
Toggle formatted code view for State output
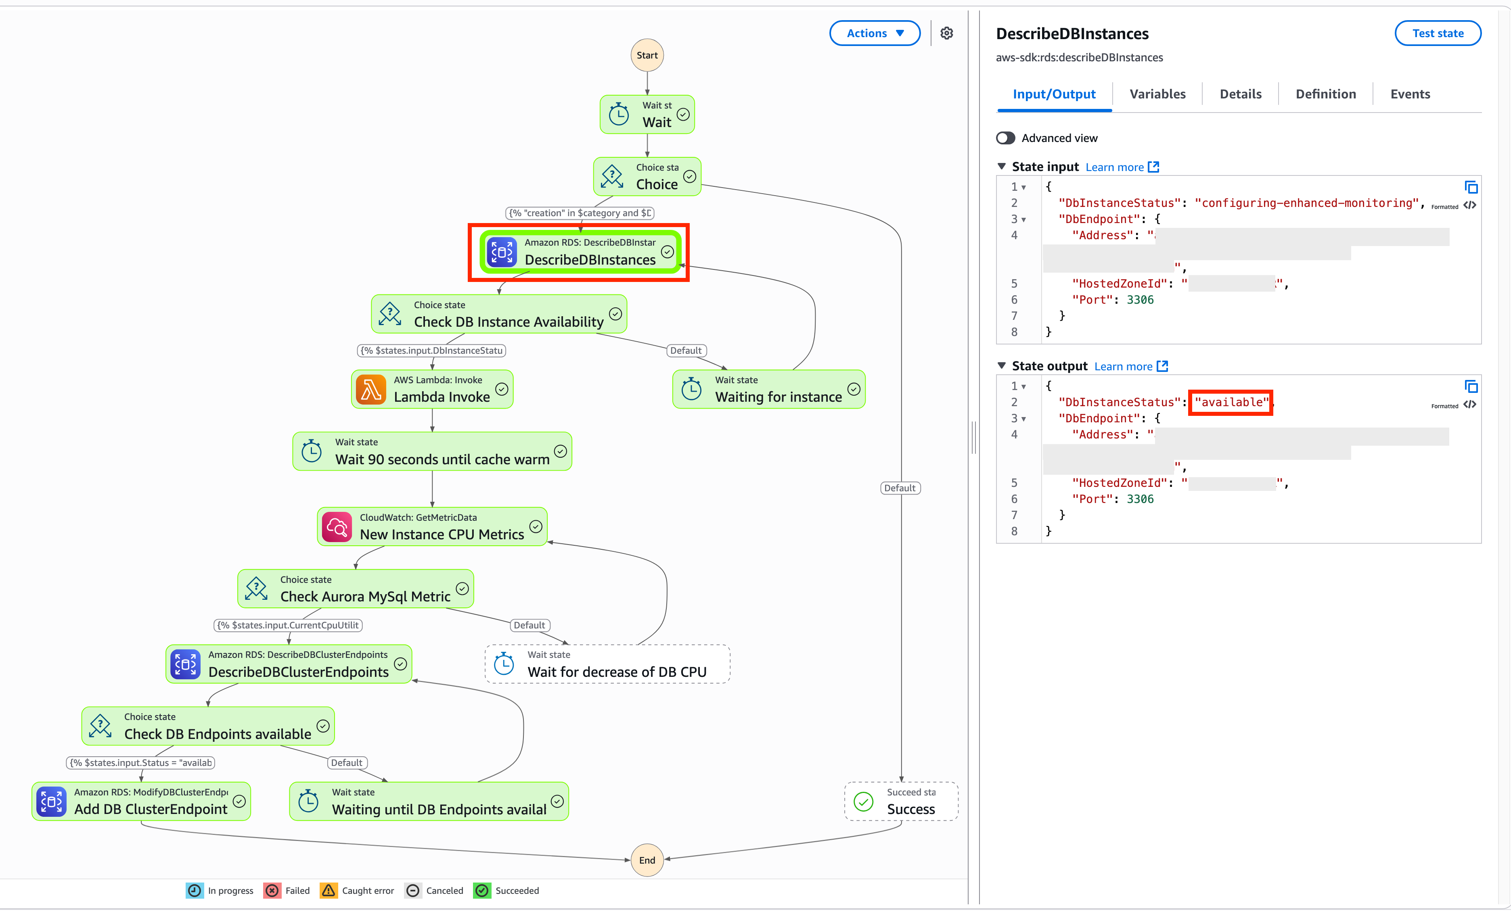click(x=1469, y=405)
